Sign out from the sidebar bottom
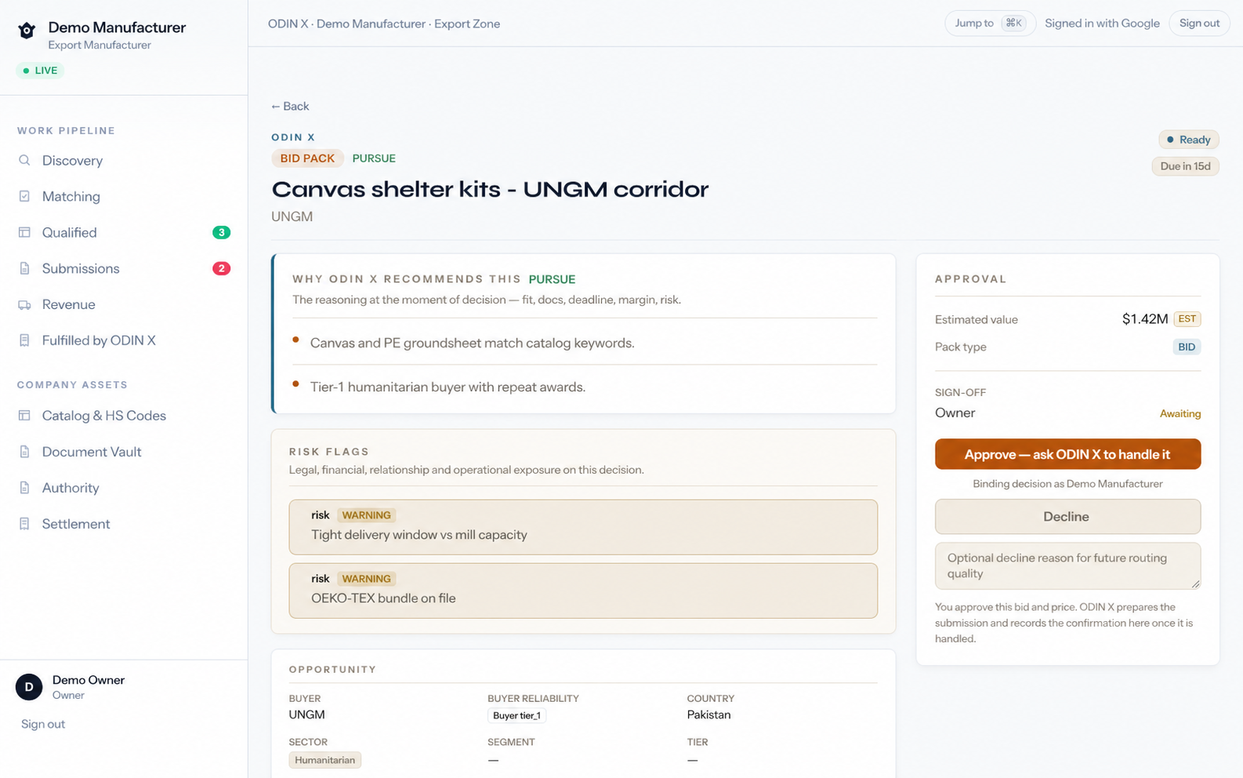 pos(43,724)
